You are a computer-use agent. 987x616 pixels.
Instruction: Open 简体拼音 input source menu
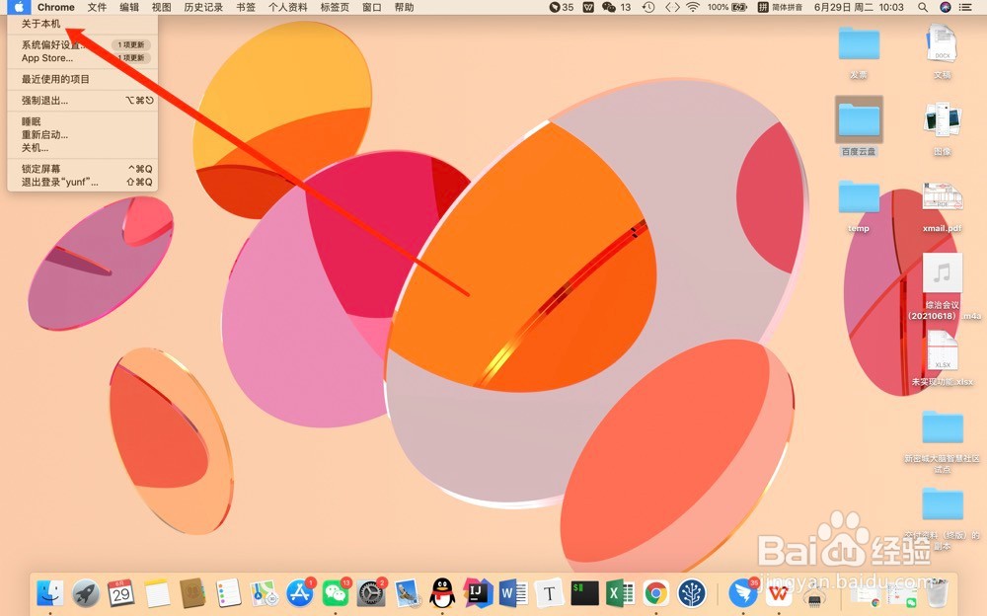coord(780,7)
